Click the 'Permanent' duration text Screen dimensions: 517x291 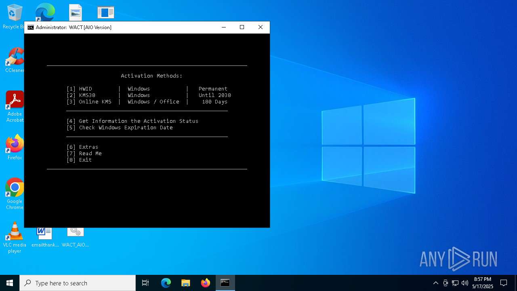[213, 89]
